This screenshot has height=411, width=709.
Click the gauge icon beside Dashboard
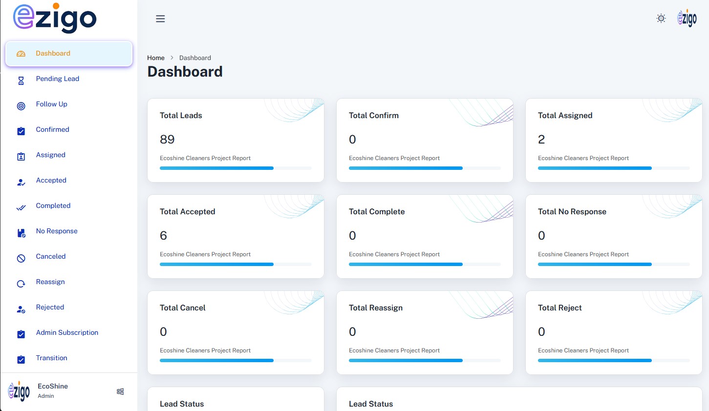(21, 54)
